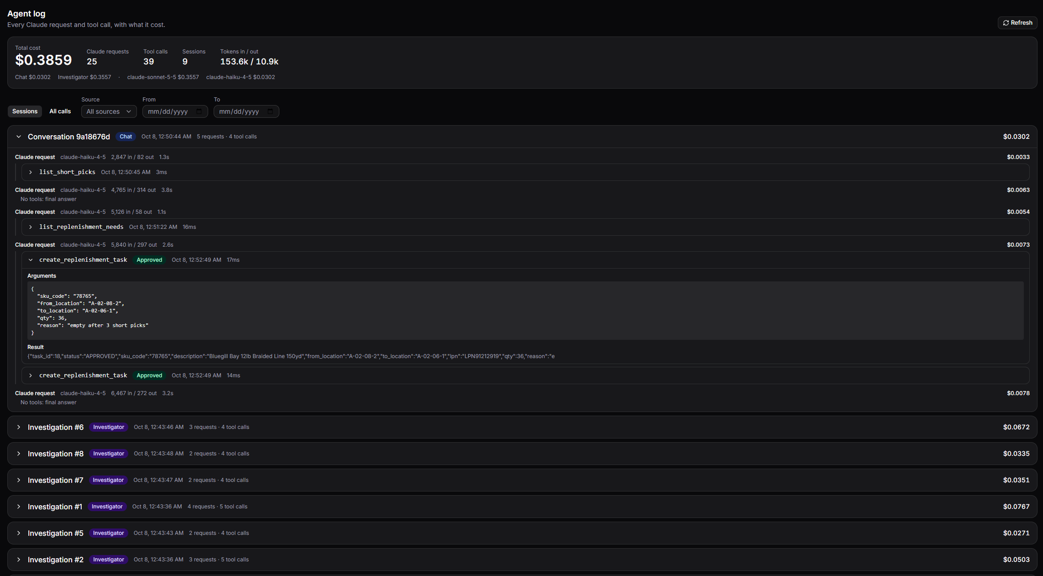Screen dimensions: 1043x576
Task: Expand Investigation #6 session
Action: [x=19, y=427]
